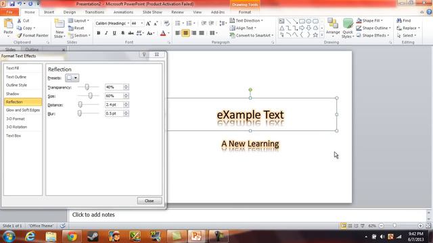Screen dimensions: 433x243
Task: Open the Shape Fill dropdown
Action: pos(369,21)
